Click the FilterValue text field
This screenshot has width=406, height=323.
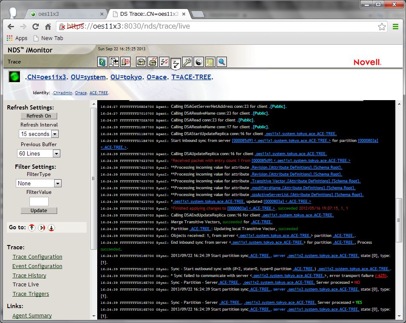(39, 202)
